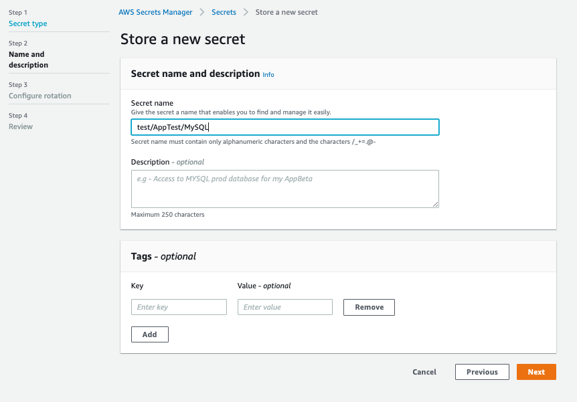Click into the Description text area
Image resolution: width=577 pixels, height=402 pixels.
click(x=285, y=189)
